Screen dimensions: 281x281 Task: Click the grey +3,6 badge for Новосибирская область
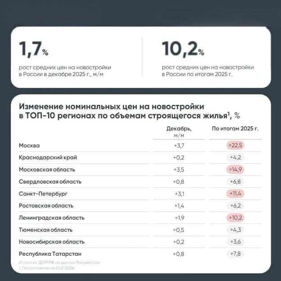click(236, 242)
